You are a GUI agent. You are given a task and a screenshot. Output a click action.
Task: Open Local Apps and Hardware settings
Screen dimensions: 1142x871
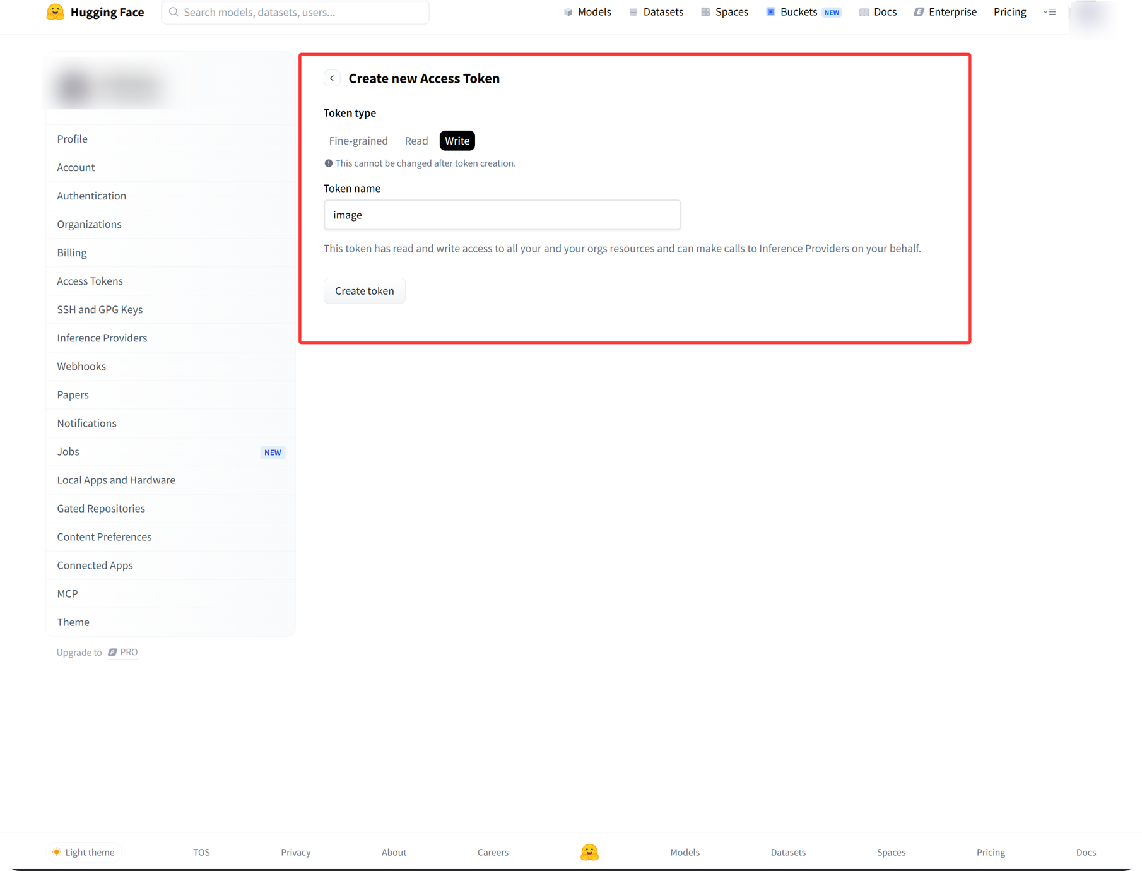pyautogui.click(x=170, y=480)
